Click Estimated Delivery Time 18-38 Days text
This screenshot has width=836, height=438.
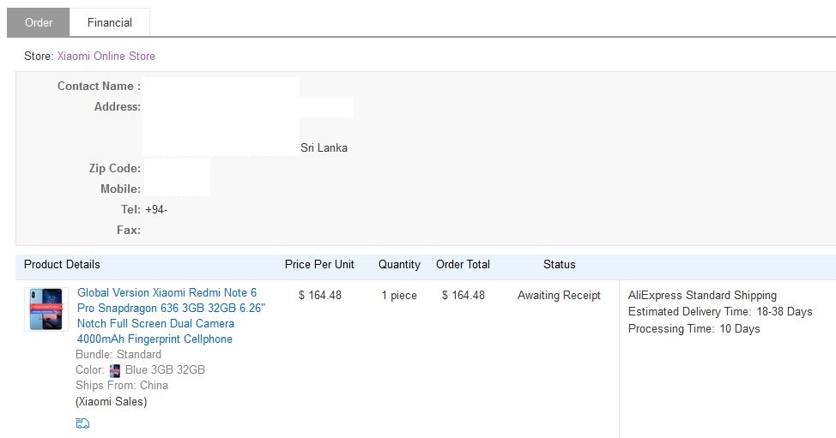point(720,312)
